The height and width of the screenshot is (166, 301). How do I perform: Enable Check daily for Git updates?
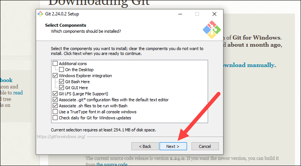[55, 118]
